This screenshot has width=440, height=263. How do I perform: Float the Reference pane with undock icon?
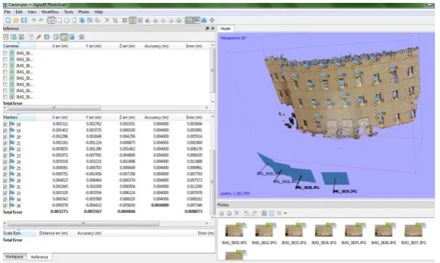pos(207,28)
